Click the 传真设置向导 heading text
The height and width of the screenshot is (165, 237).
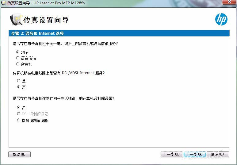(x=46, y=20)
